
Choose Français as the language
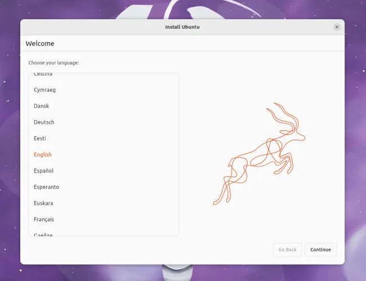point(104,219)
